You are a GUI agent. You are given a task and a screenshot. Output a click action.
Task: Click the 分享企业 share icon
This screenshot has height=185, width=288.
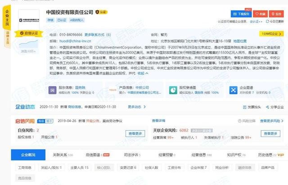267,107
